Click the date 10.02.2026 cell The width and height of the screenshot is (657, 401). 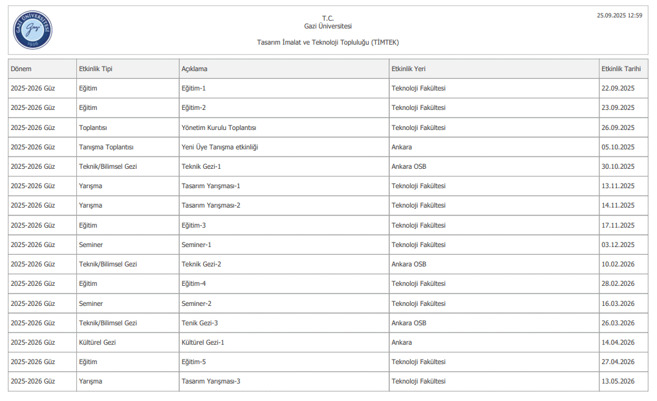618,265
